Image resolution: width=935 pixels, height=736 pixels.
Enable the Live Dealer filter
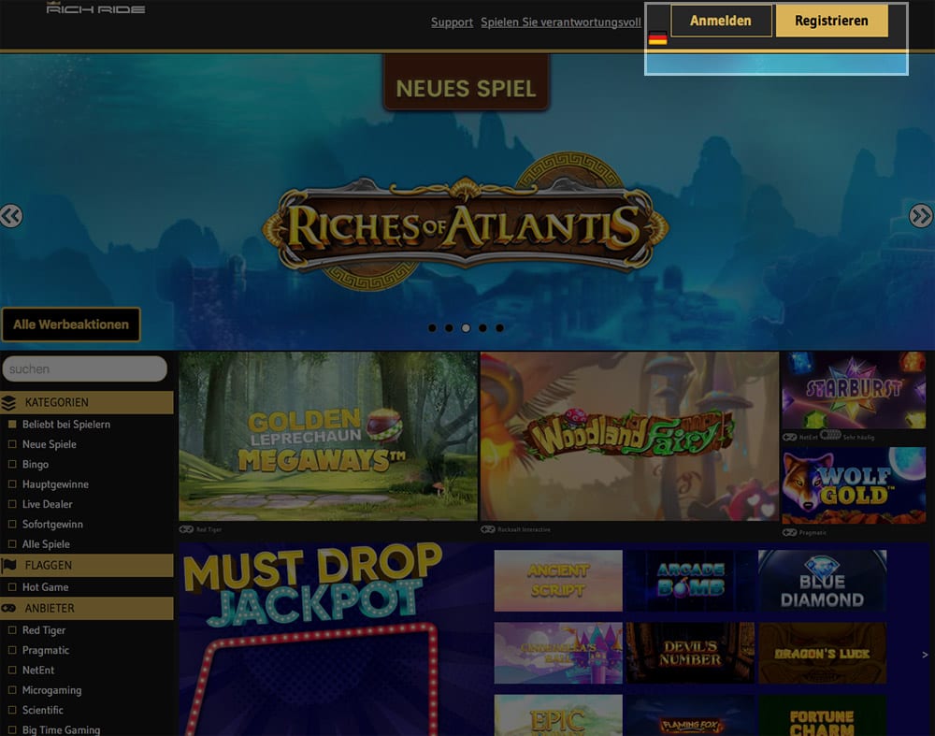click(x=12, y=504)
